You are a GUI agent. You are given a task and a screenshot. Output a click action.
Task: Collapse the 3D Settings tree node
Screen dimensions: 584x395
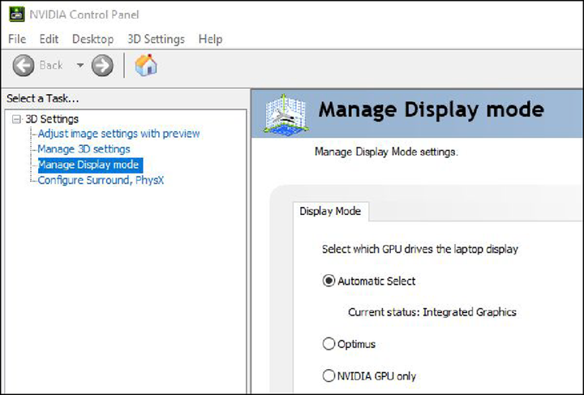coord(17,119)
